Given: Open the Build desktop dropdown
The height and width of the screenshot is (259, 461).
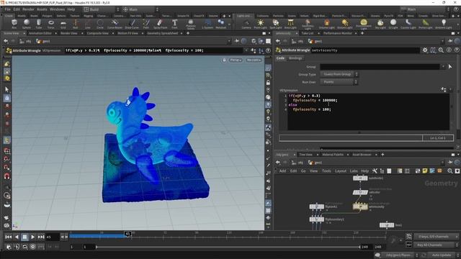Looking at the screenshot, I should click(x=102, y=9).
